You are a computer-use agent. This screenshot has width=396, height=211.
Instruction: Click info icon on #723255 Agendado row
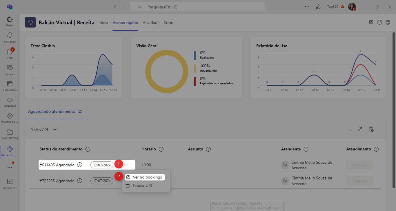tap(80, 181)
